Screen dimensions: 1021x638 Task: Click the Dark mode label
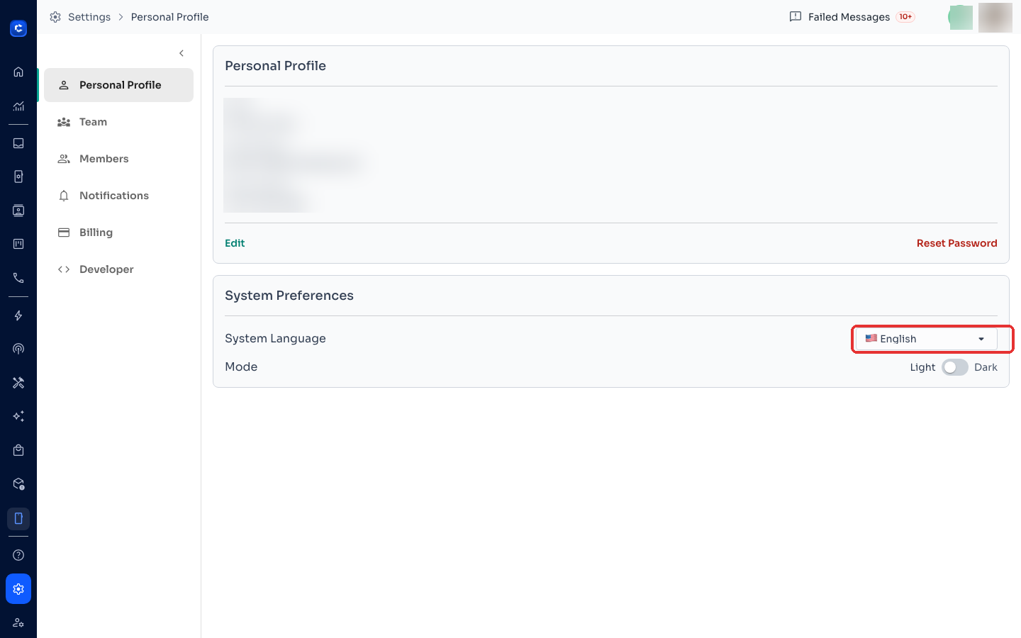[x=986, y=367]
